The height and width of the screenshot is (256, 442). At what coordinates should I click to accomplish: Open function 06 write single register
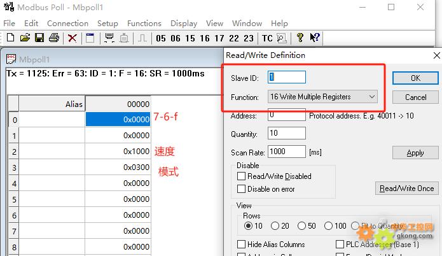point(176,38)
